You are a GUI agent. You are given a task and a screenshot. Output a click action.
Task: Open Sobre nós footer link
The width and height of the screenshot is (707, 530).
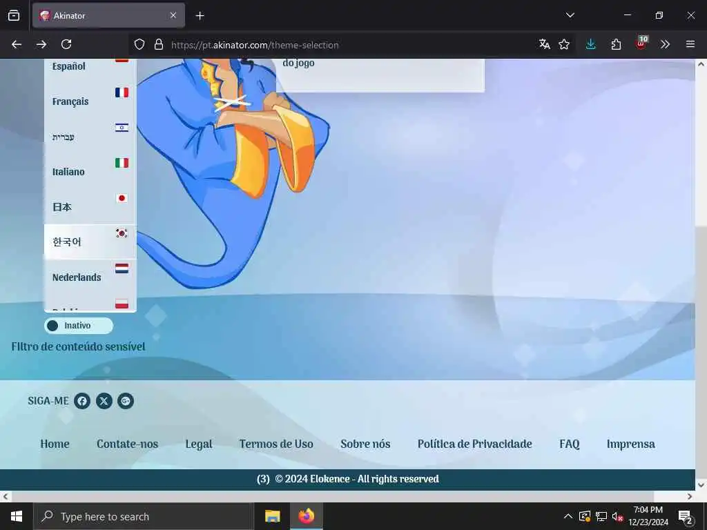tap(365, 444)
